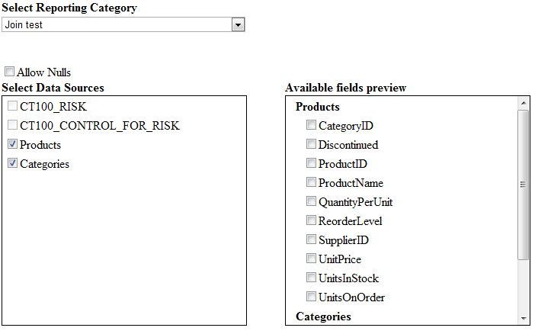Image resolution: width=535 pixels, height=331 pixels.
Task: Click the fields preview scroll down arrow
Action: click(524, 318)
